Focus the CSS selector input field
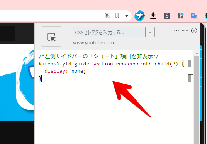This screenshot has height=144, width=207. 109,32
